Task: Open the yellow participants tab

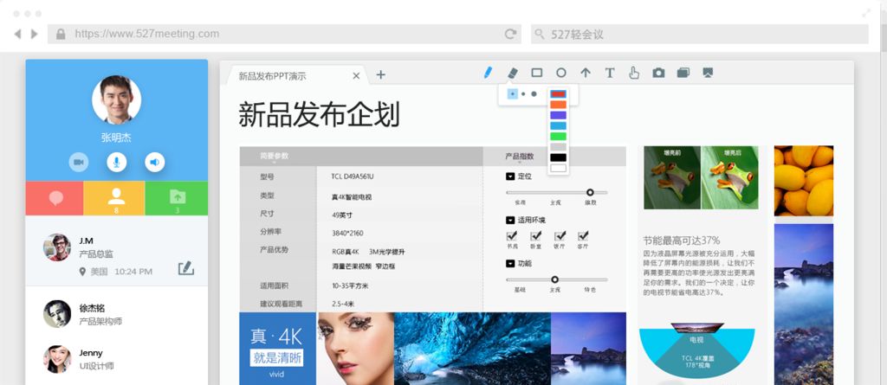Action: click(x=114, y=198)
